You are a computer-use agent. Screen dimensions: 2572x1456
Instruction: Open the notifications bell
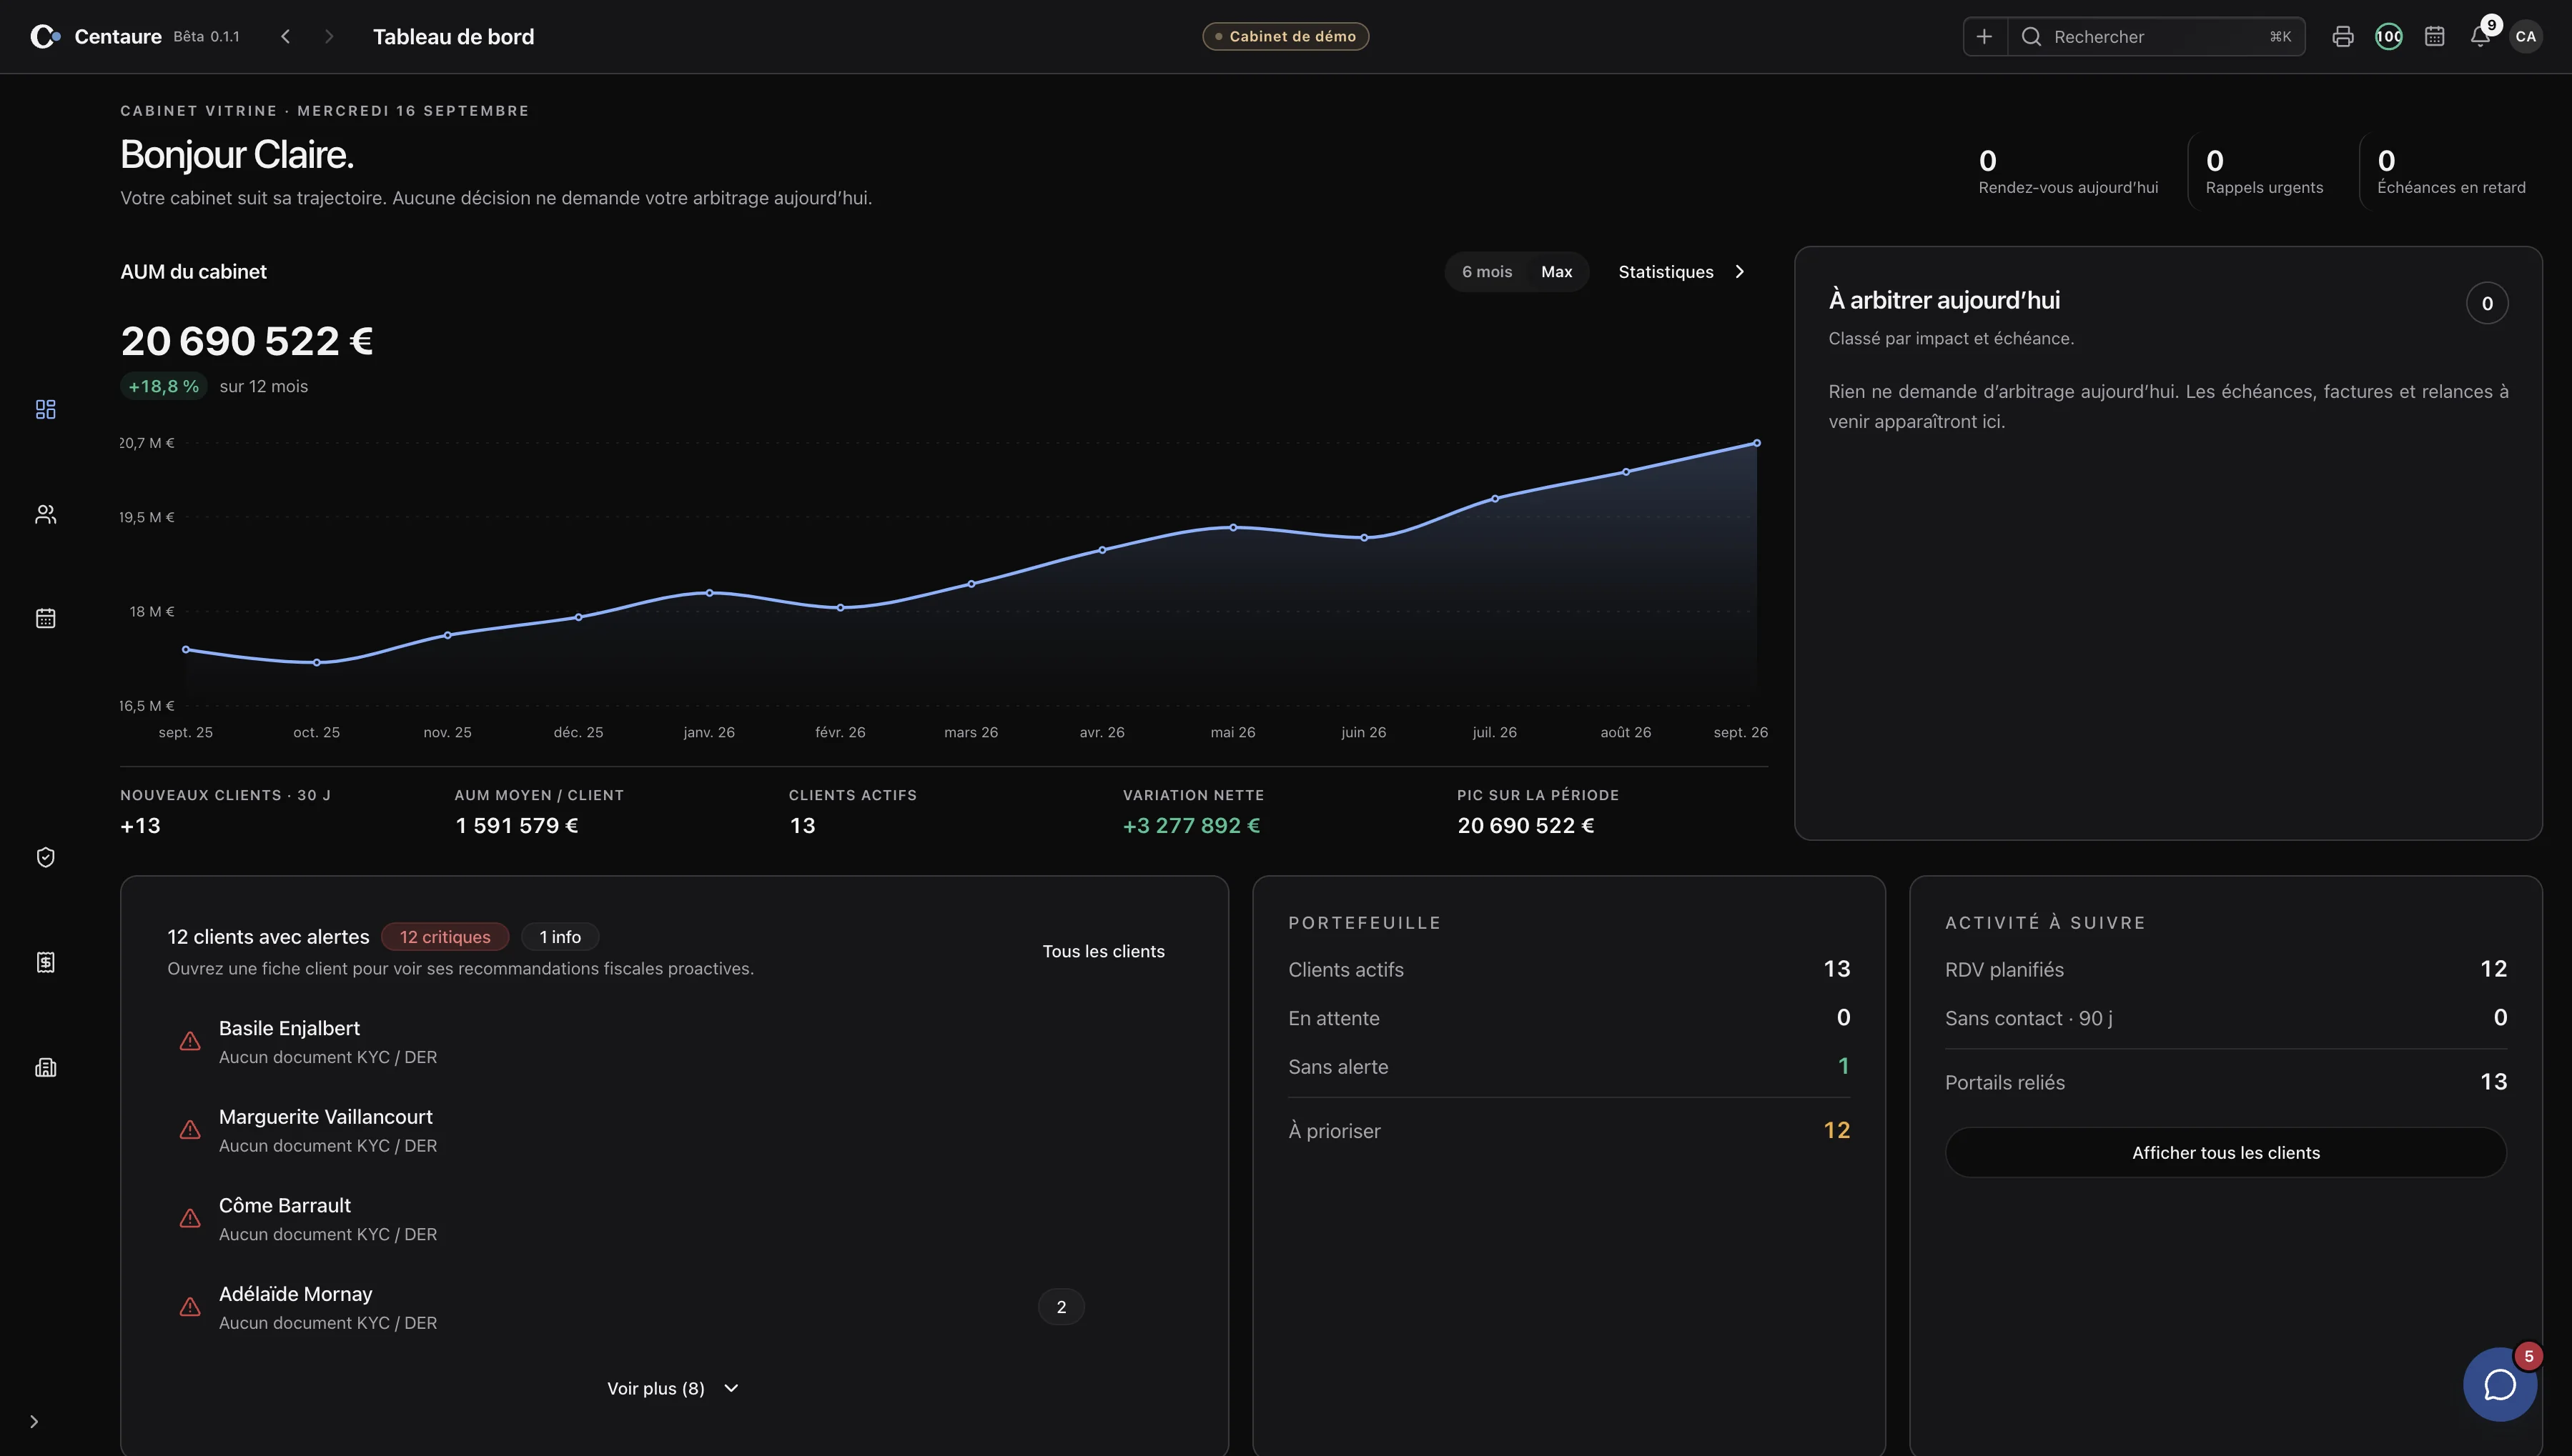pos(2480,36)
